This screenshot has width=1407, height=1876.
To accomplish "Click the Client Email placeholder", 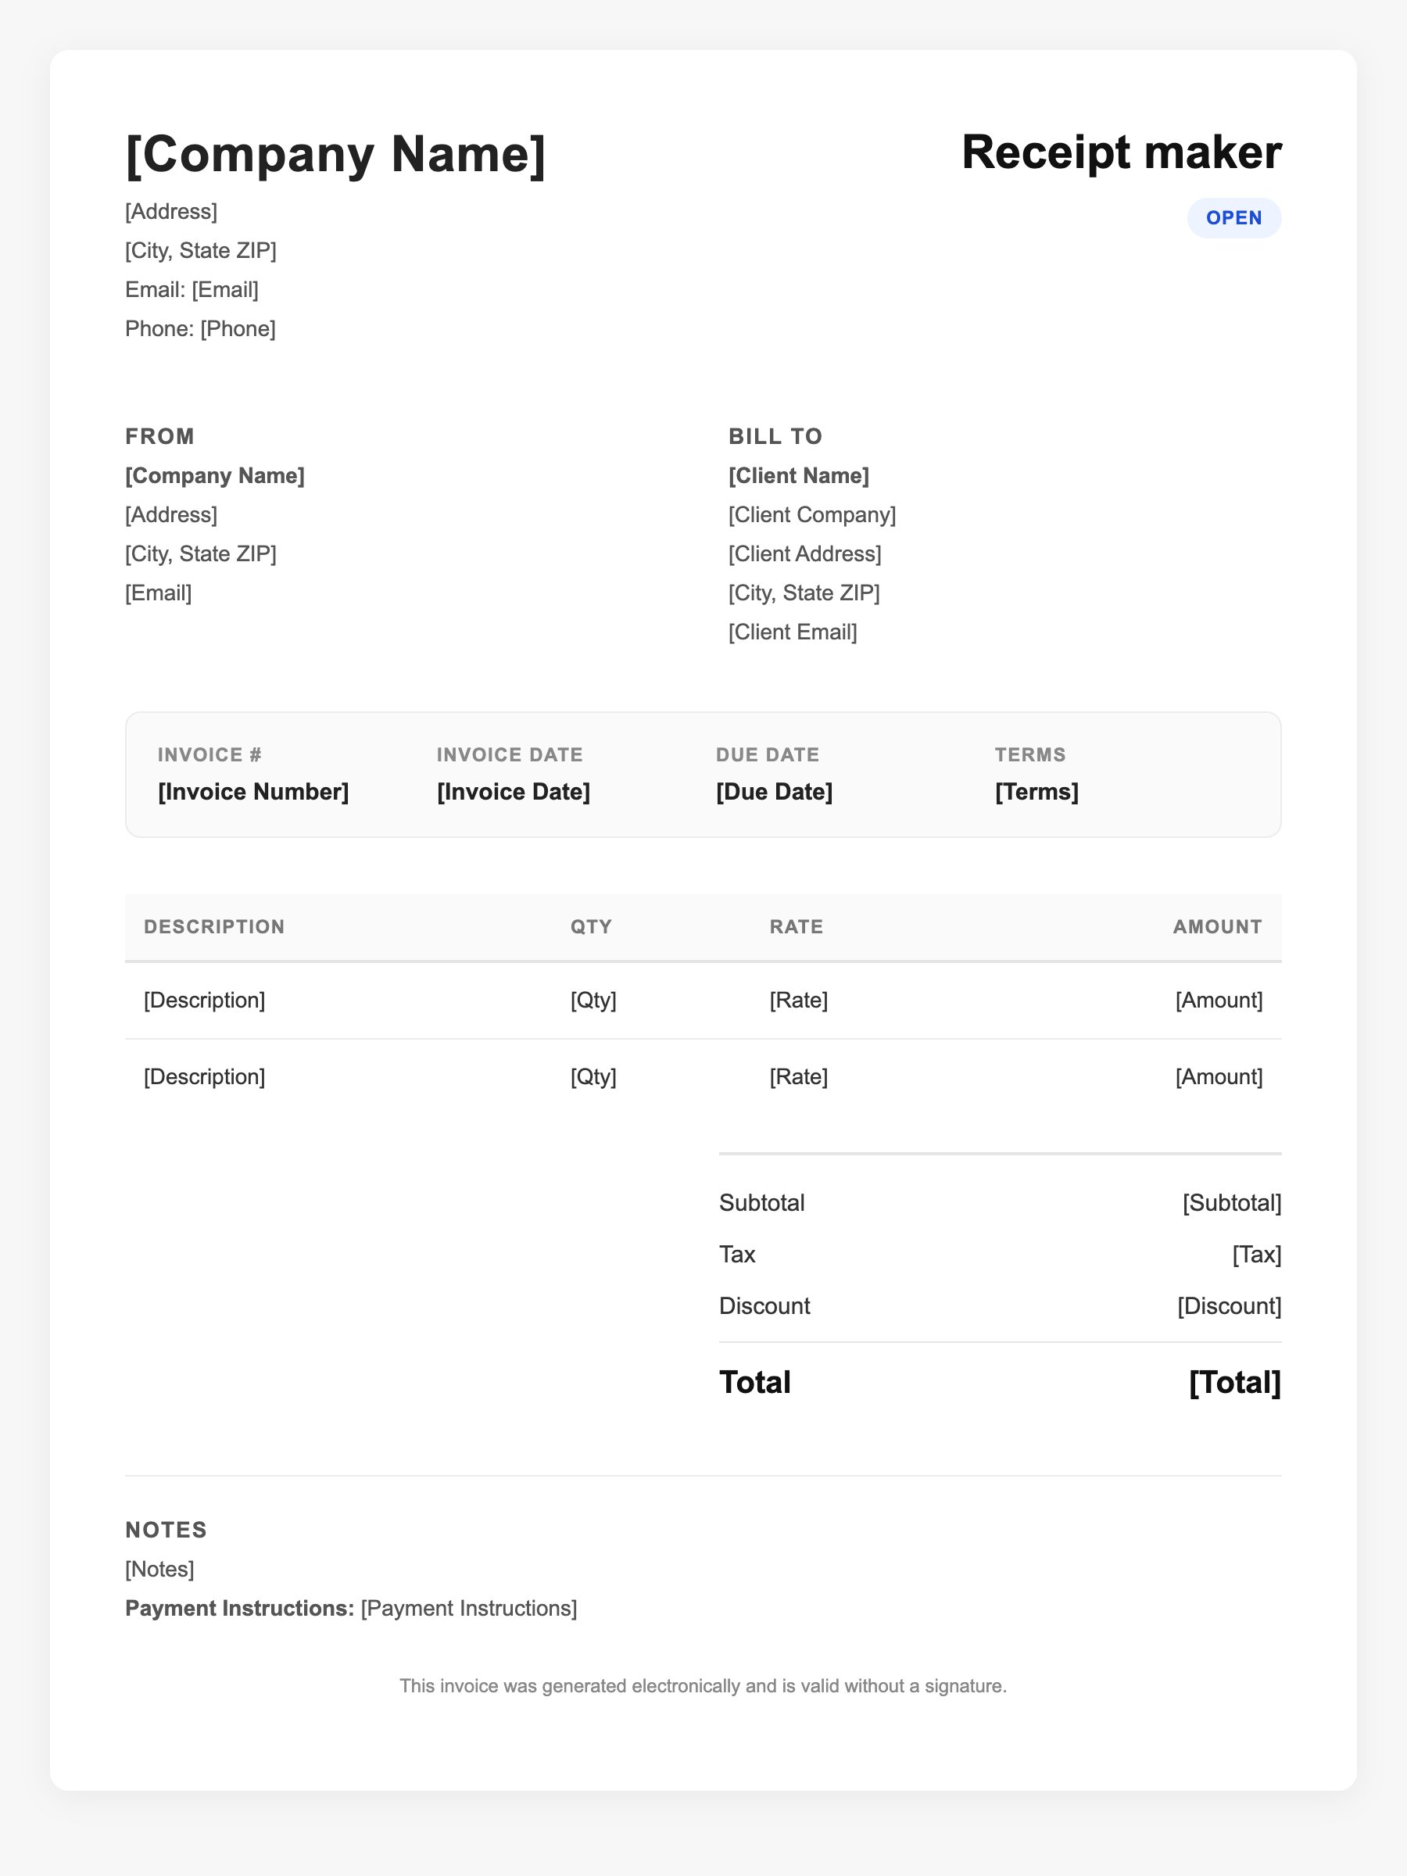I will pyautogui.click(x=792, y=632).
